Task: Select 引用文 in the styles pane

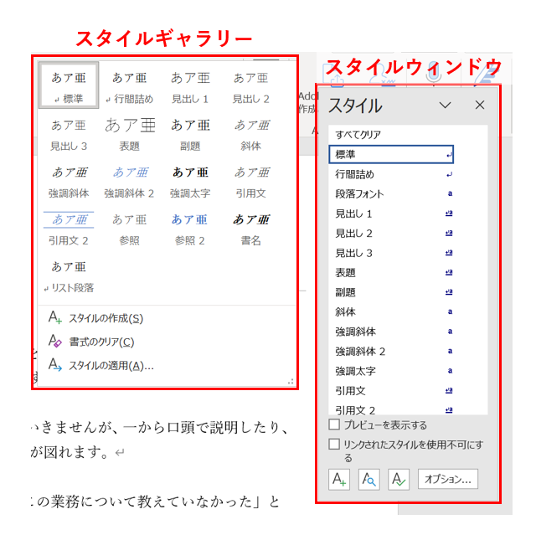Action: (391, 391)
